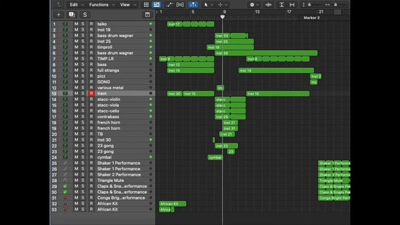Select the Inst 26 region
Screen dimensions: 400x225
pos(266,53)
